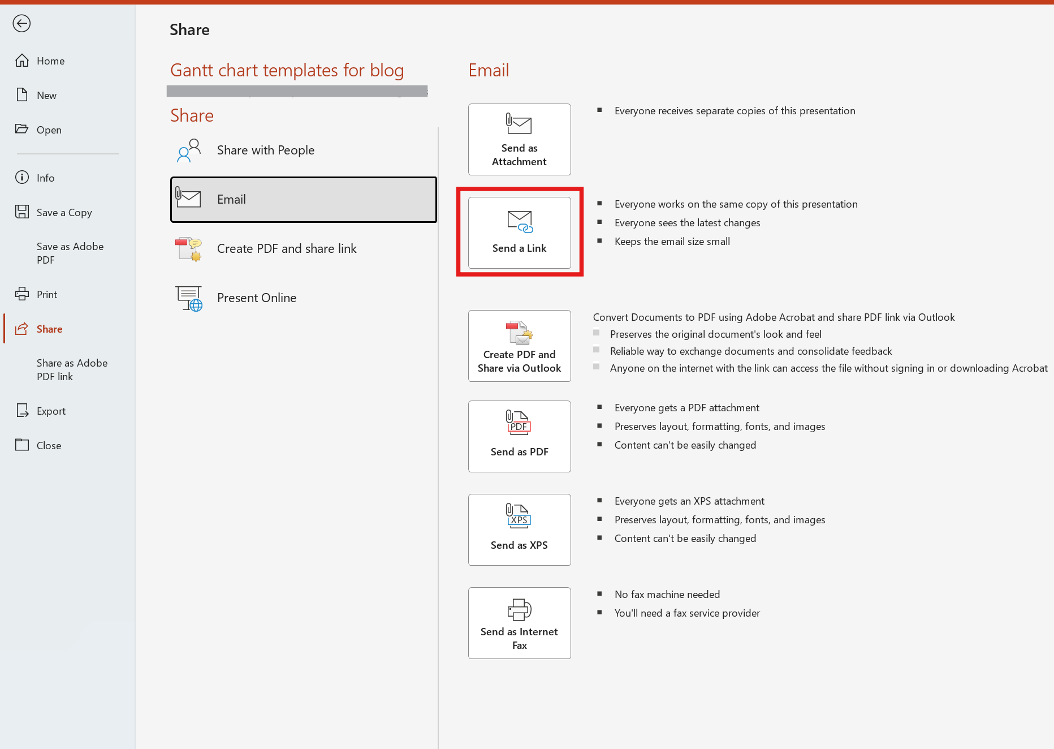Click the text 'Keeps the email size small'

[x=672, y=242]
